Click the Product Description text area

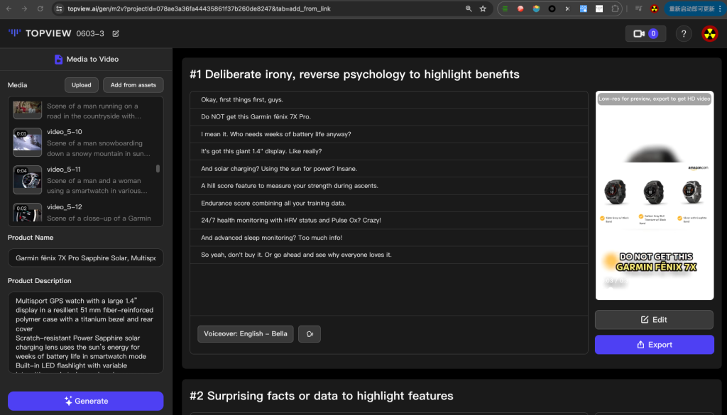click(85, 332)
